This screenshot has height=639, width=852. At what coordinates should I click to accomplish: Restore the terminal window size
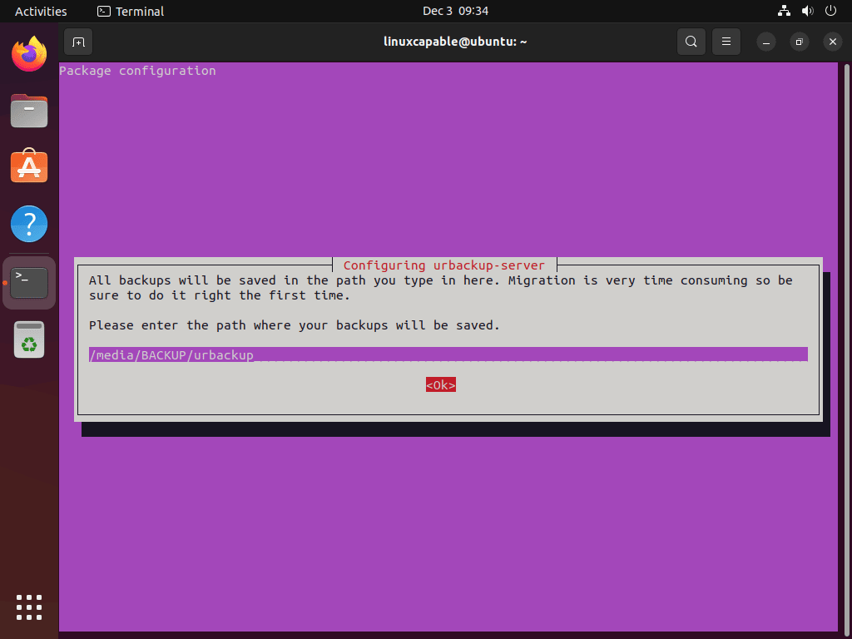[798, 41]
